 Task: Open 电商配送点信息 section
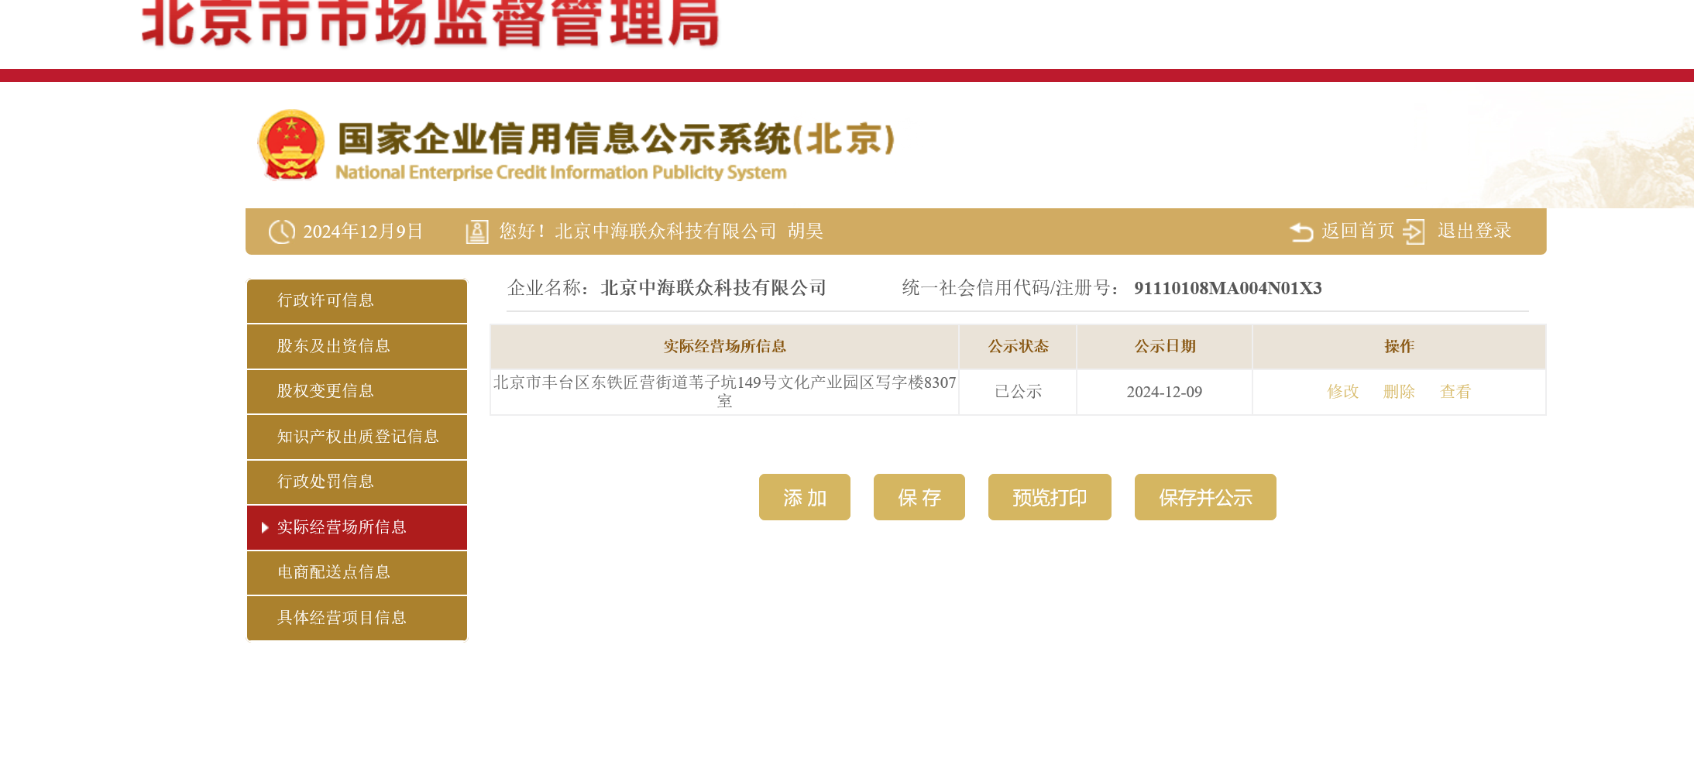pyautogui.click(x=357, y=572)
